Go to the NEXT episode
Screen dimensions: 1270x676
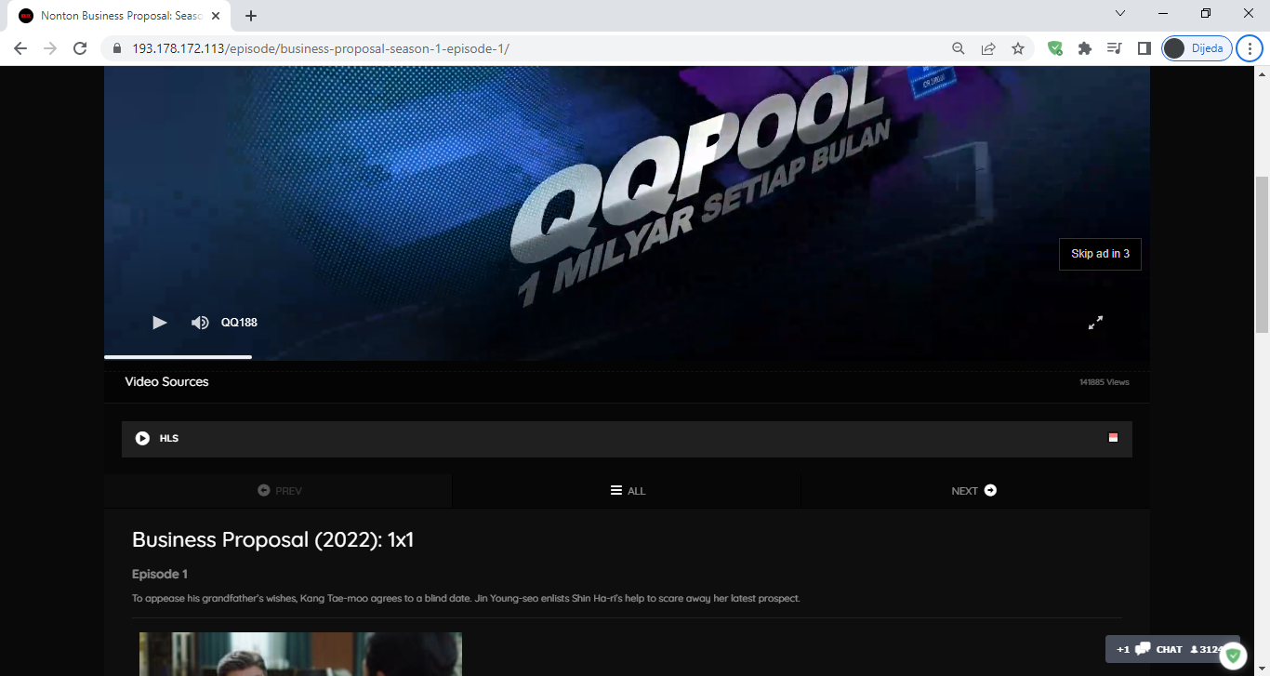pyautogui.click(x=974, y=491)
